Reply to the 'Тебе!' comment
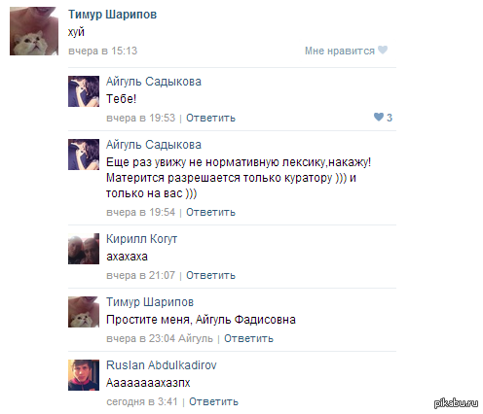The width and height of the screenshot is (483, 414). pos(210,118)
